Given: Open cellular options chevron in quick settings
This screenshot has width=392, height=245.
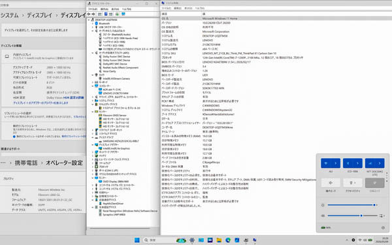Looking at the screenshot, I should 380,163.
